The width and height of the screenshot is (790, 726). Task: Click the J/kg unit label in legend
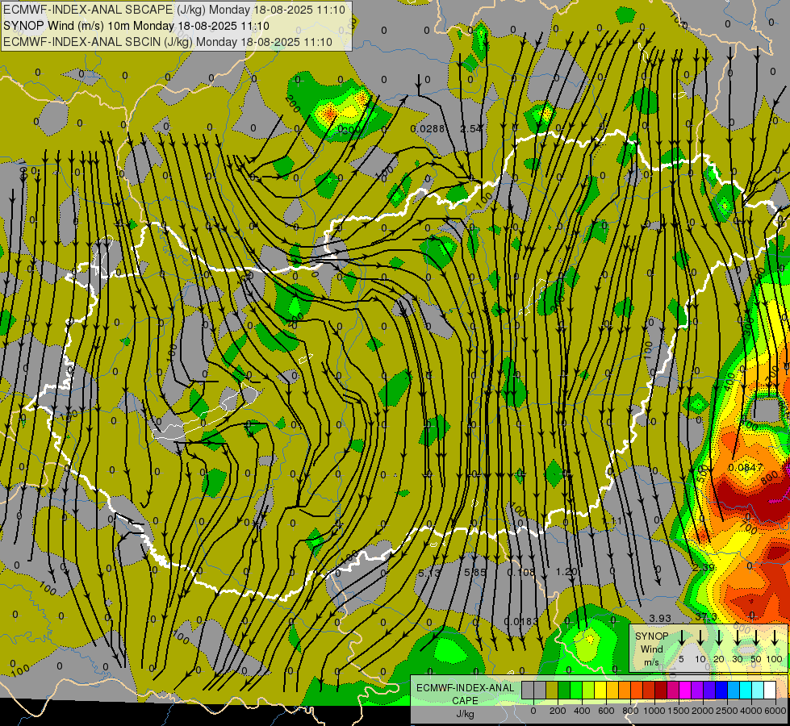click(465, 714)
